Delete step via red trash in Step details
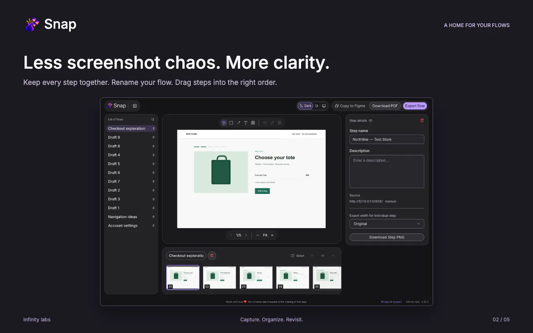The width and height of the screenshot is (533, 333). 422,120
